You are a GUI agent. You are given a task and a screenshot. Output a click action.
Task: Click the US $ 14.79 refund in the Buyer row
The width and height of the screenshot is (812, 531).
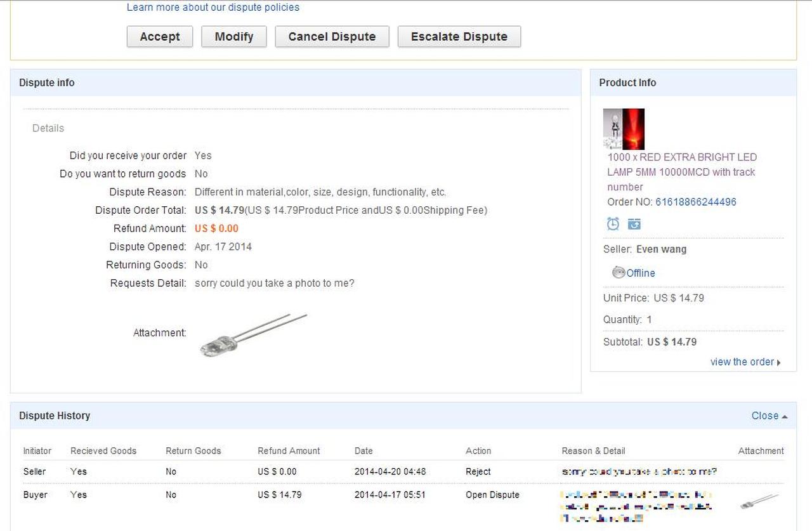point(280,495)
